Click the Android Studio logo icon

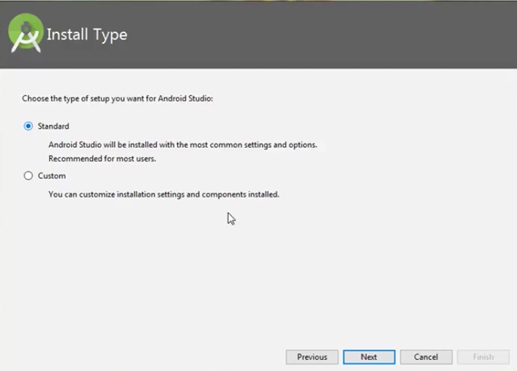coord(26,33)
